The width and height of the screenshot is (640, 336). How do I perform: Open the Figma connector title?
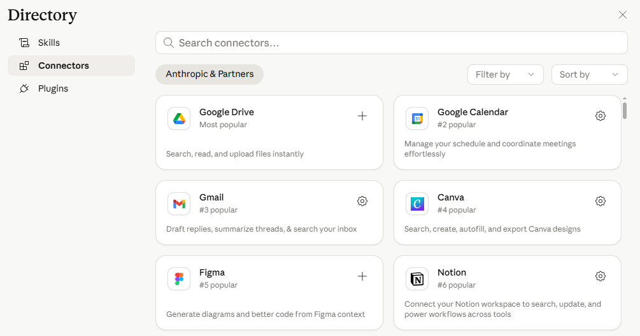(212, 272)
